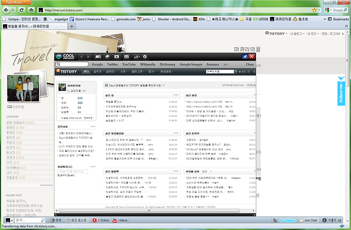Image resolution: width=351 pixels, height=230 pixels.
Task: Open the info icon in bottom toolbar
Action: (x=324, y=220)
